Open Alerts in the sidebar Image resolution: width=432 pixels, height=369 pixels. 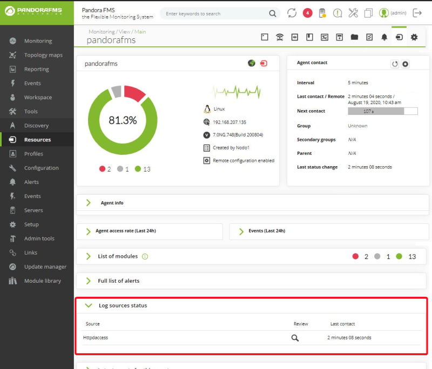coord(37,182)
